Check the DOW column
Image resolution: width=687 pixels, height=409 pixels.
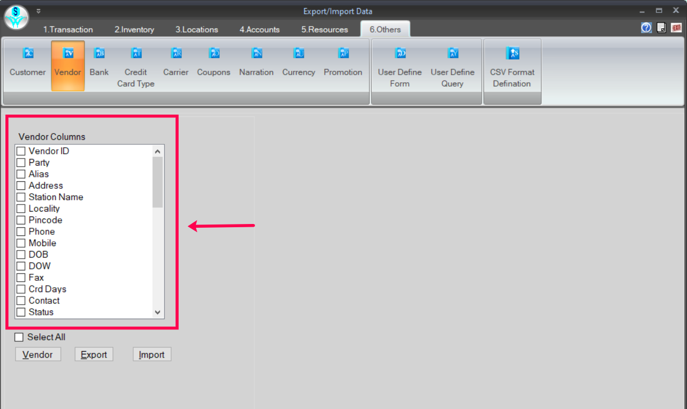click(x=21, y=266)
